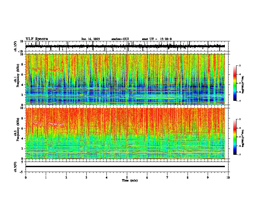
Task: Click the ch.3(V) axis label
Action: (15, 167)
